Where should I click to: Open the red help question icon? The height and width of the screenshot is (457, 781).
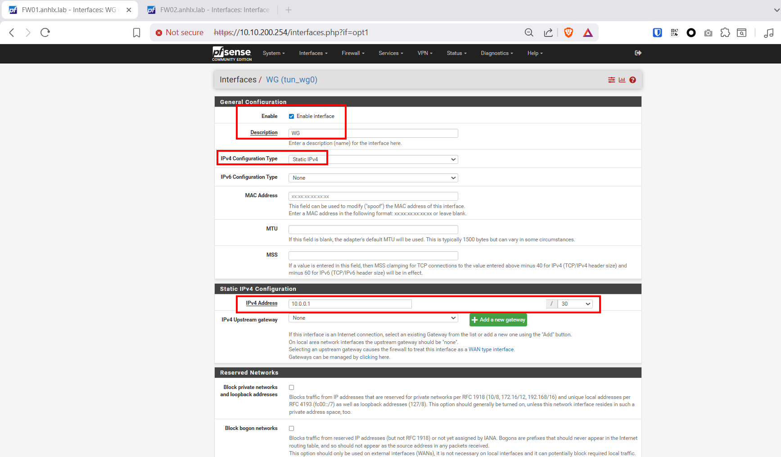pos(632,80)
